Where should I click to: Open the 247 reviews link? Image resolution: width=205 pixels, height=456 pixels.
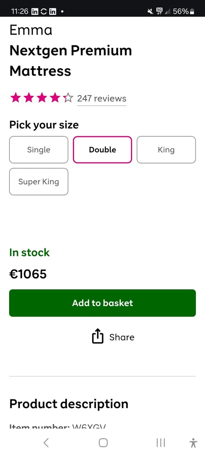pyautogui.click(x=102, y=99)
